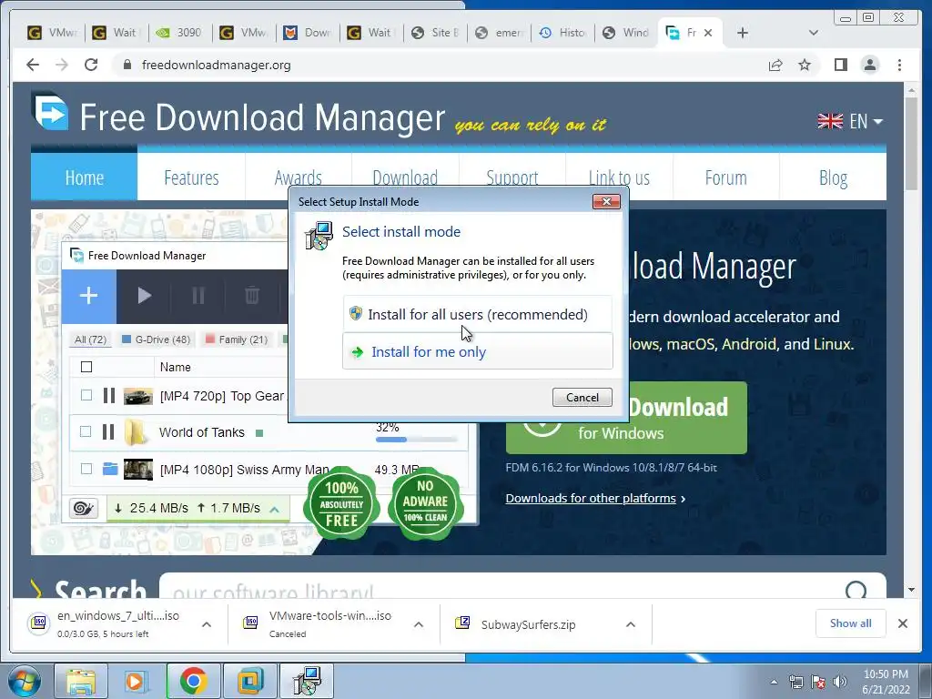Open Chrome from the taskbar
This screenshot has width=932, height=699.
193,681
